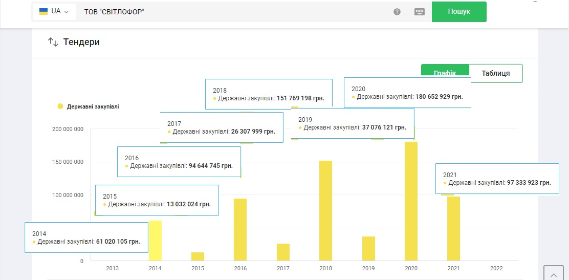
Task: Click the 2019 bar in chart
Action: [x=368, y=248]
